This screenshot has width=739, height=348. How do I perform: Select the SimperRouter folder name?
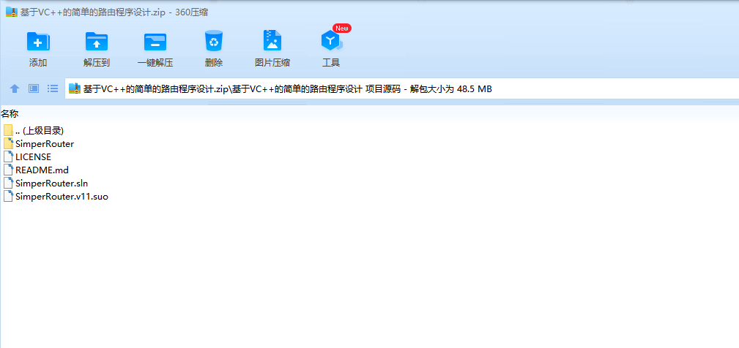pos(45,144)
